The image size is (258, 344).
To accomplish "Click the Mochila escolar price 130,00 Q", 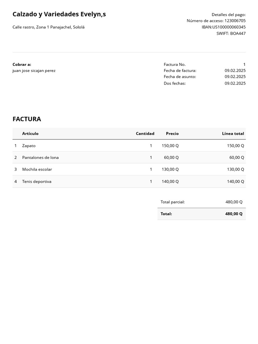I will point(170,169).
